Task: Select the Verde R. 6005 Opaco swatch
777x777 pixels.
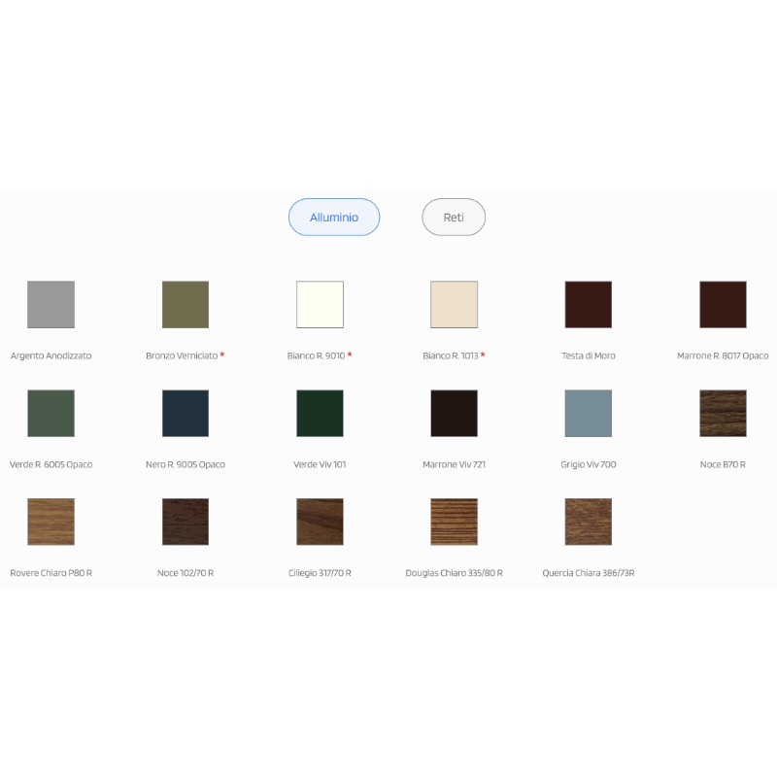Action: [51, 414]
